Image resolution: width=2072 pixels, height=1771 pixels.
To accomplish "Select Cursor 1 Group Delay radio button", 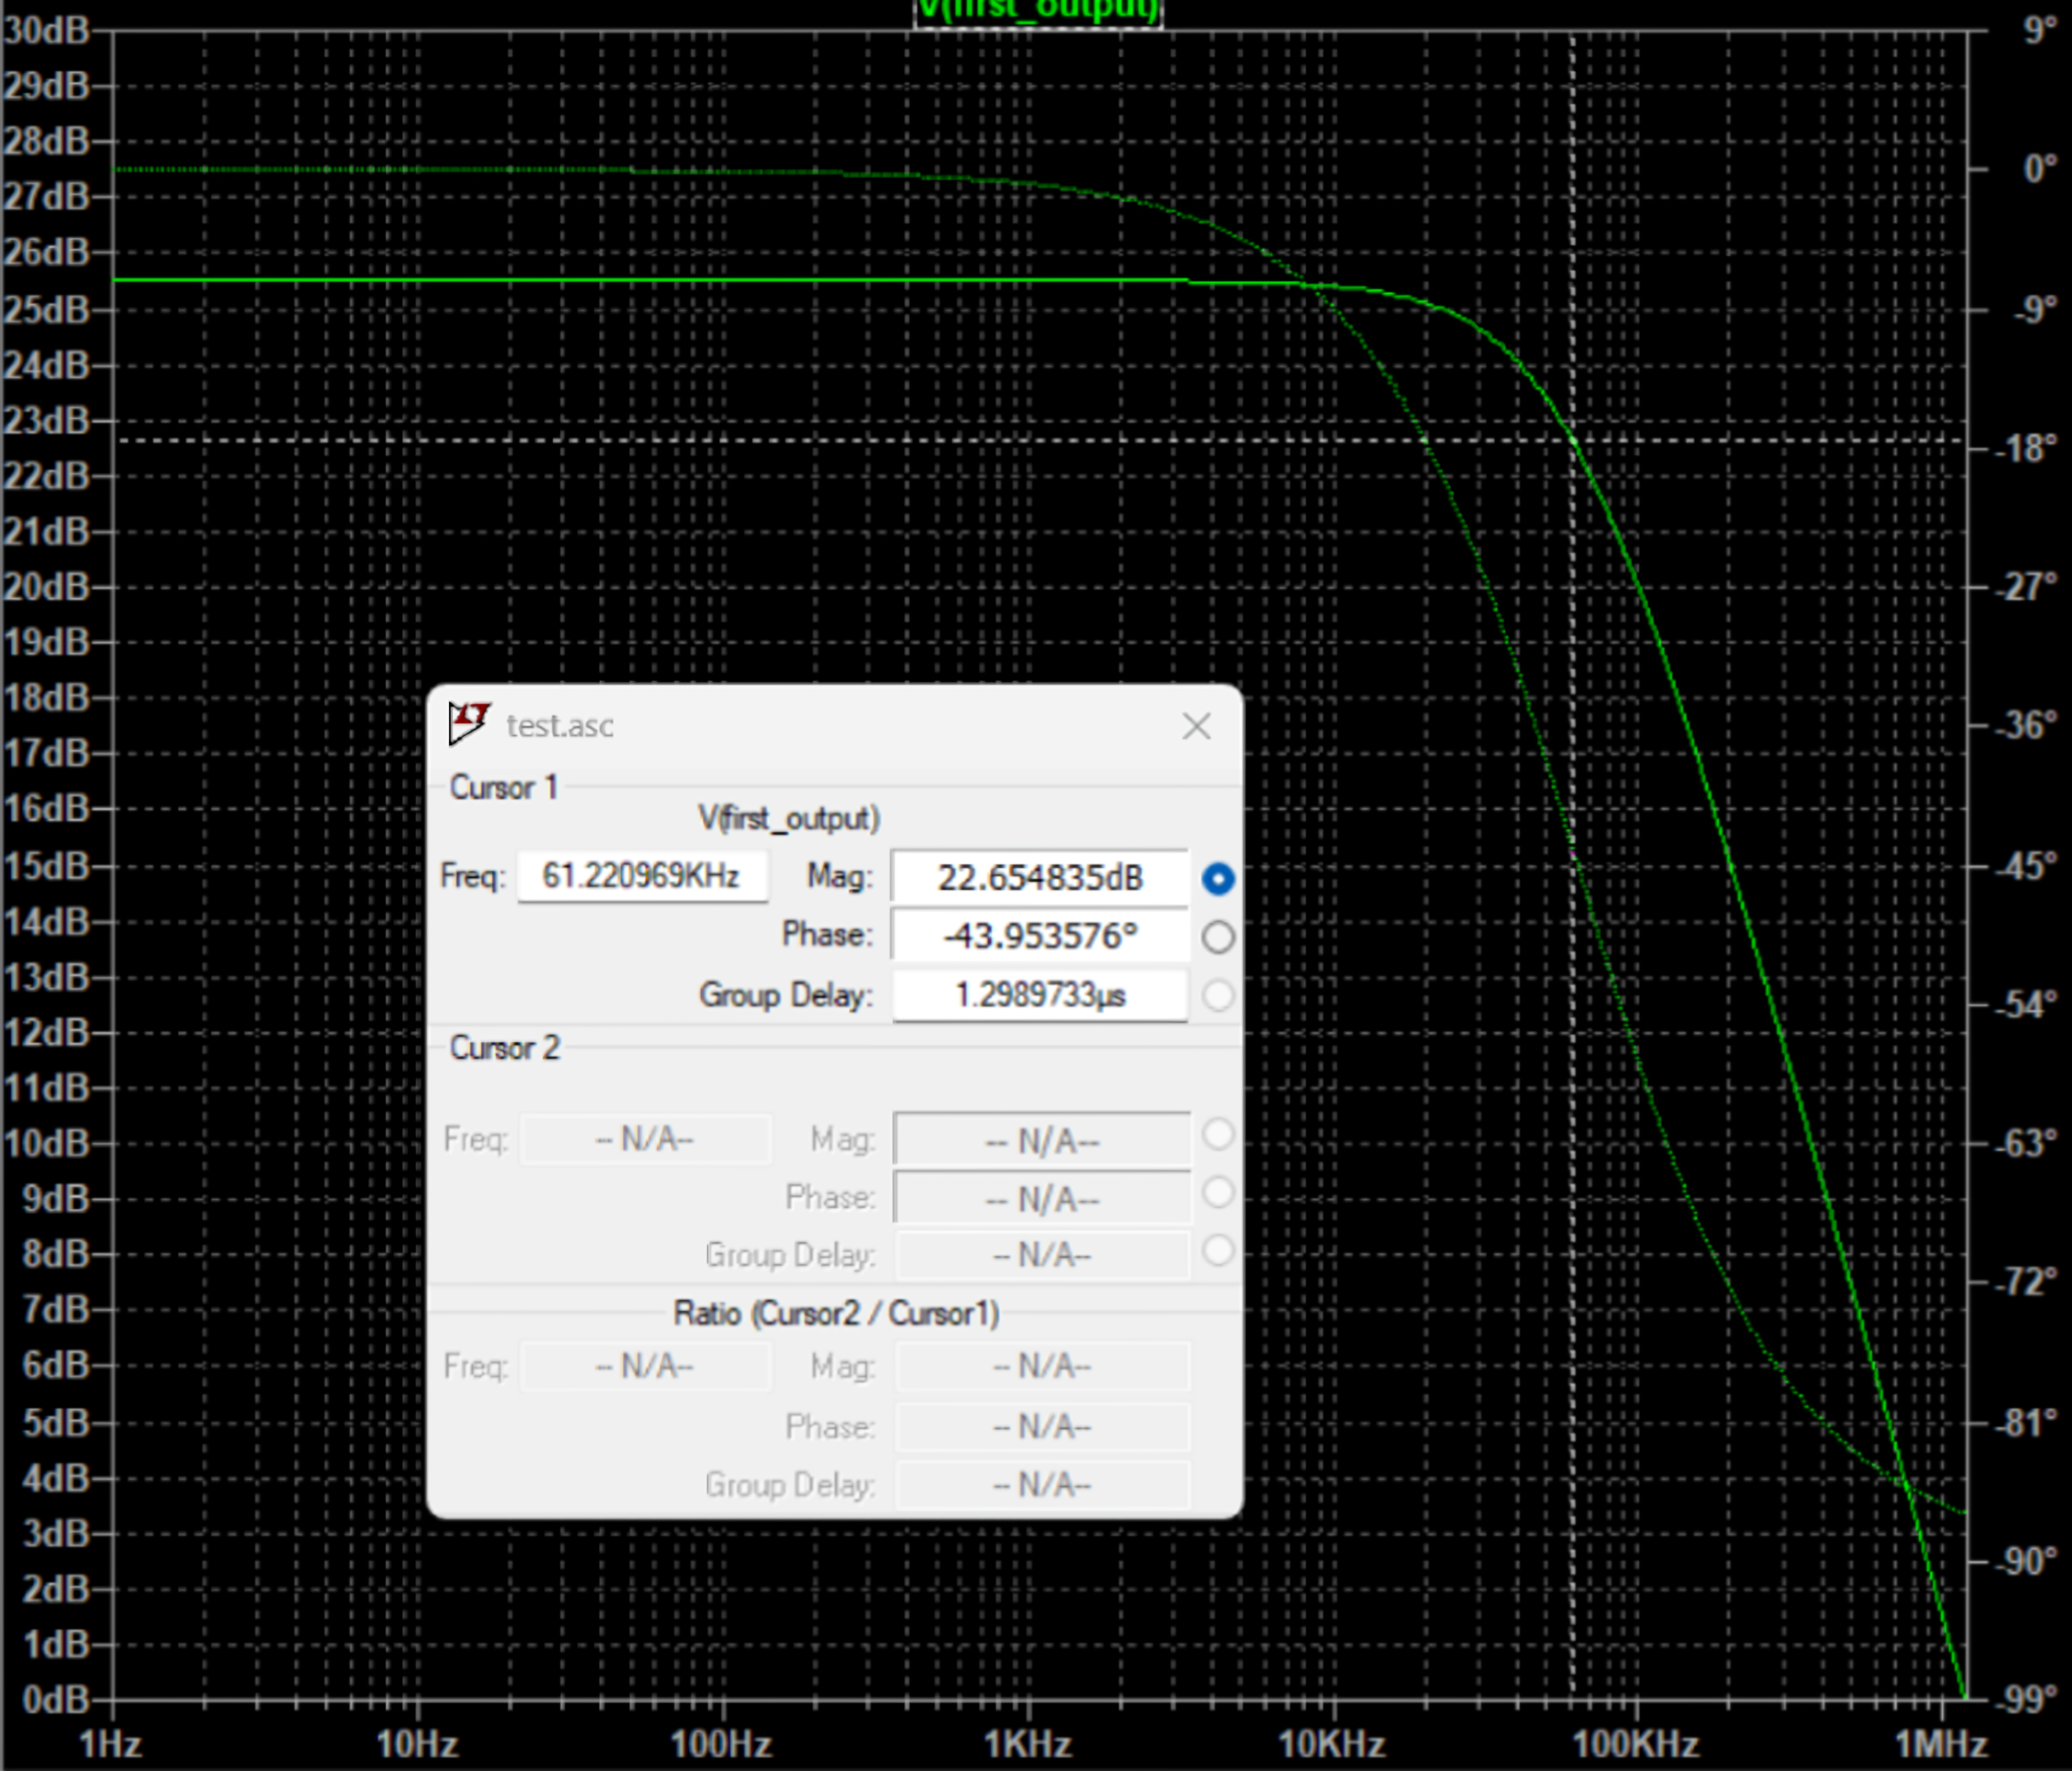I will coord(1218,995).
